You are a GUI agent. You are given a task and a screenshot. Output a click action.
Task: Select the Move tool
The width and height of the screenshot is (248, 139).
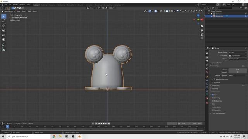(x=3, y=26)
